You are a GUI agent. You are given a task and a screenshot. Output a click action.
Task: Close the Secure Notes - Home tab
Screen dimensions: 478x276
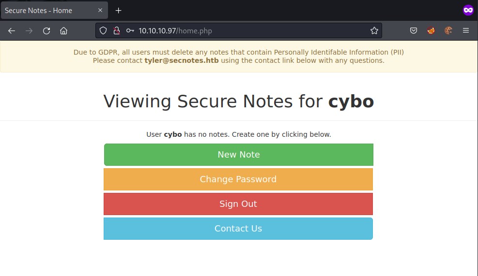point(100,10)
